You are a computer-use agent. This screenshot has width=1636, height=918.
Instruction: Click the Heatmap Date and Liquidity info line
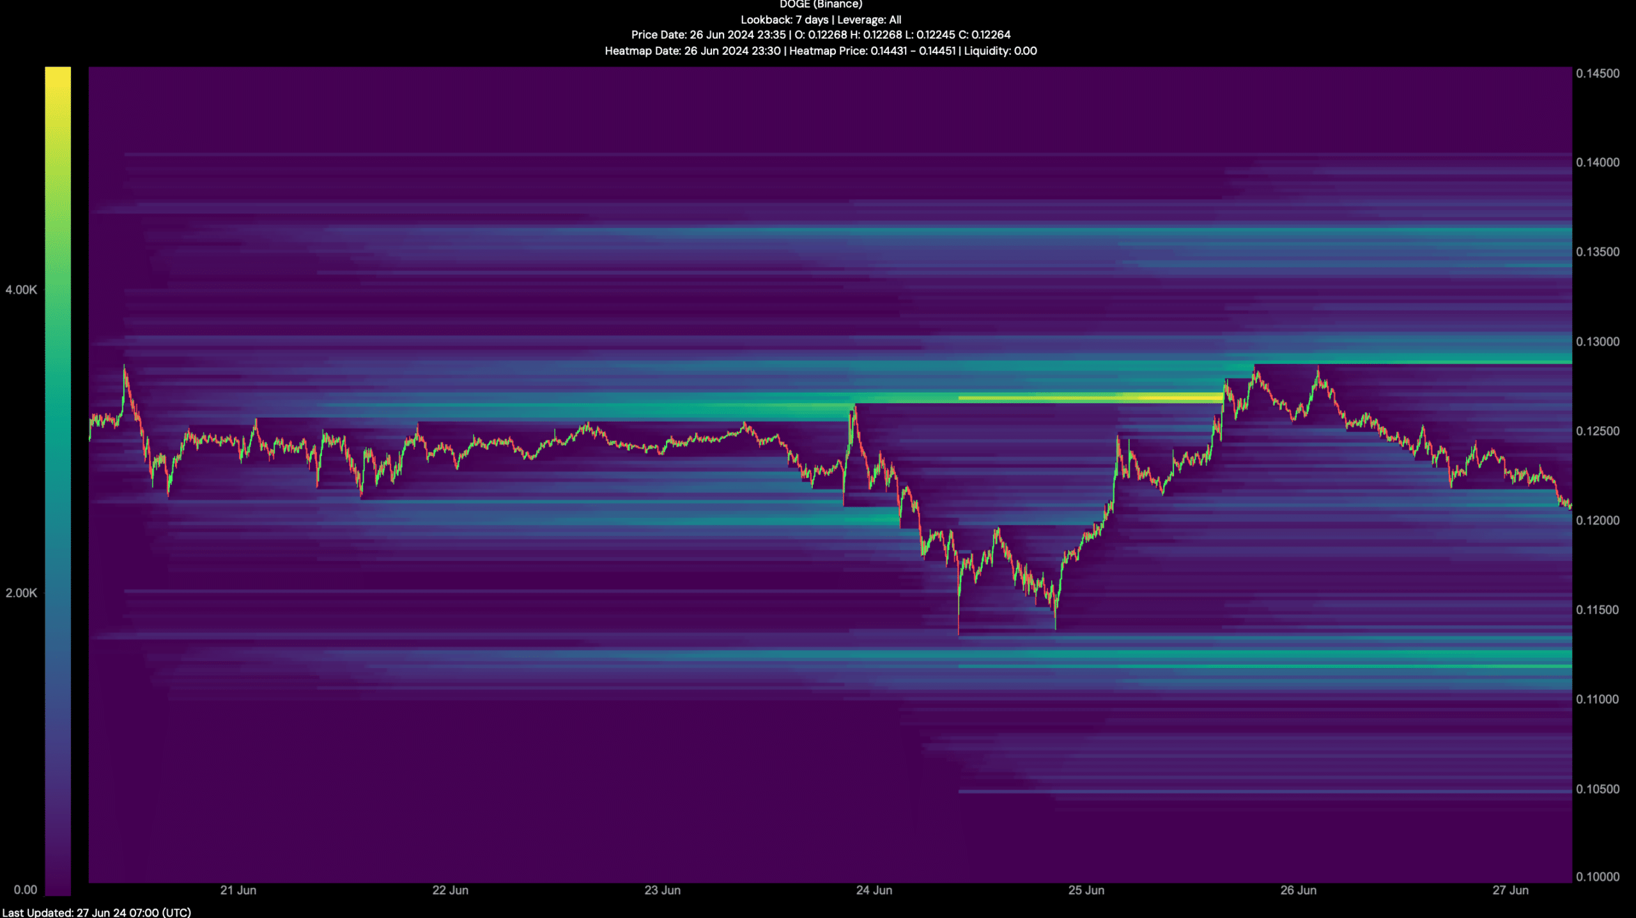[821, 51]
